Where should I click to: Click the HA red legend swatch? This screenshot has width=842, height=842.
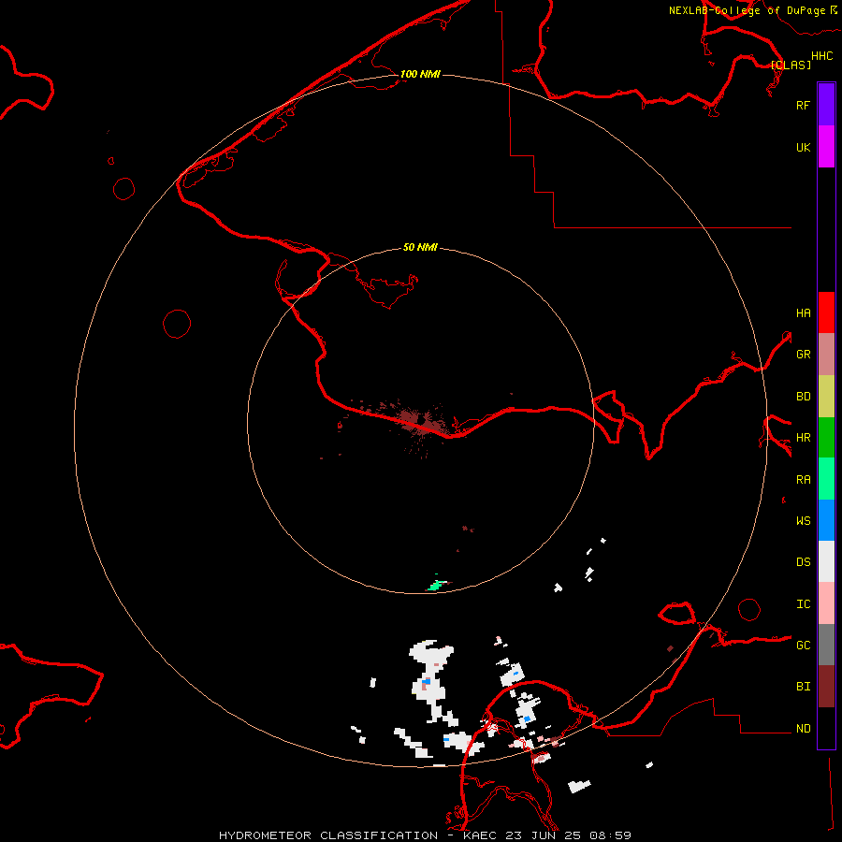(826, 312)
